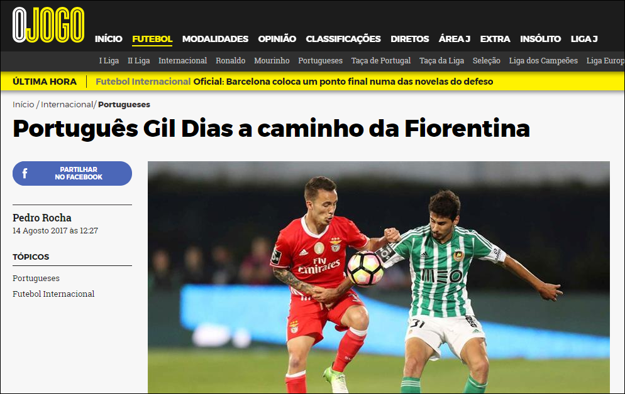The height and width of the screenshot is (394, 625).
Task: Open the DIRETOS menu item
Action: click(x=410, y=39)
